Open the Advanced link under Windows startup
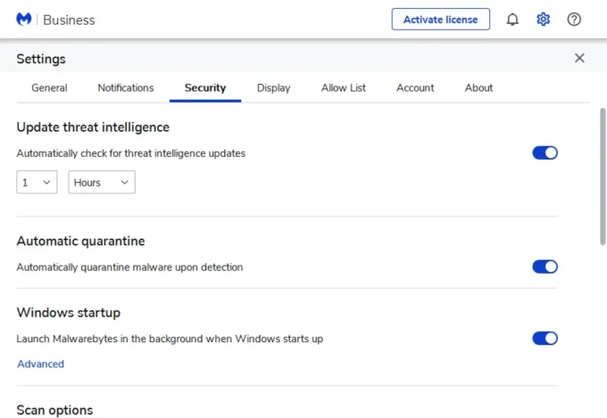Screen dimensions: 607x418 pos(40,365)
